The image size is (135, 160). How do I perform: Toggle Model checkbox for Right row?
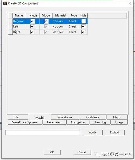coord(46,32)
